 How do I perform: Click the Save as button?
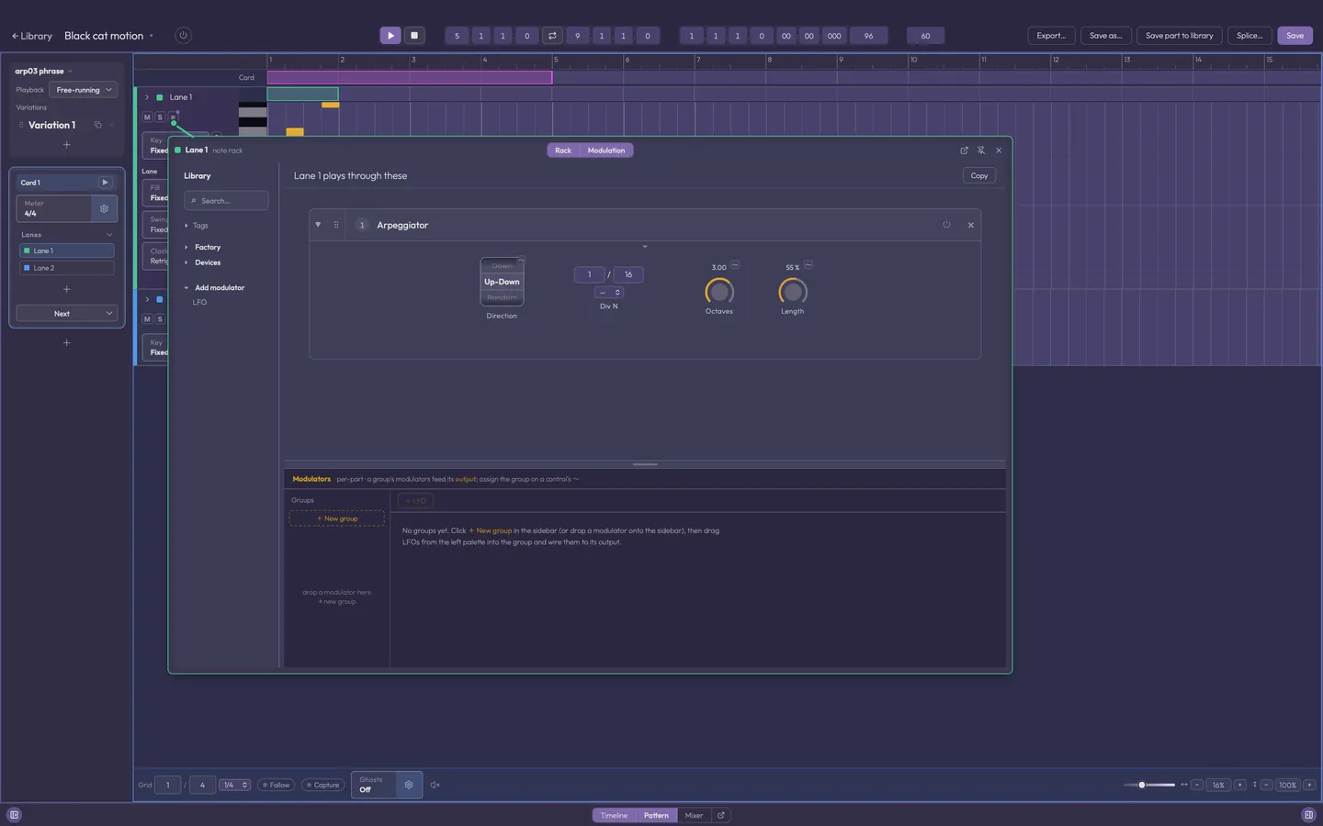1105,36
